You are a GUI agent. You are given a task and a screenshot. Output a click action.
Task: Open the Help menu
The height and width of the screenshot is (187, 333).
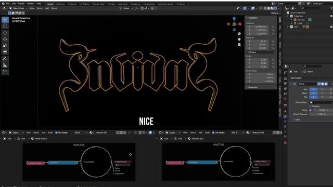tap(39, 4)
